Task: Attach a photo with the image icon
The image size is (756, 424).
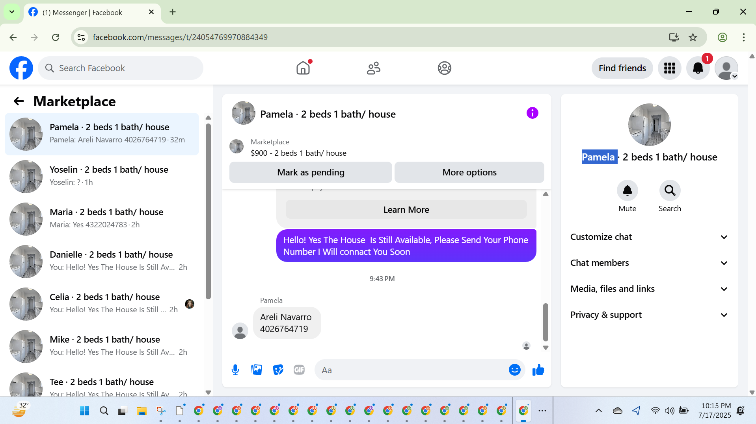Action: click(257, 370)
